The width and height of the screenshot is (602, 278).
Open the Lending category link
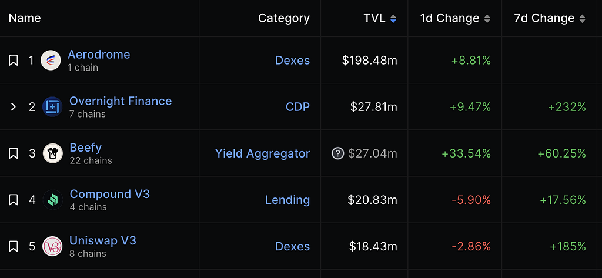(x=287, y=200)
